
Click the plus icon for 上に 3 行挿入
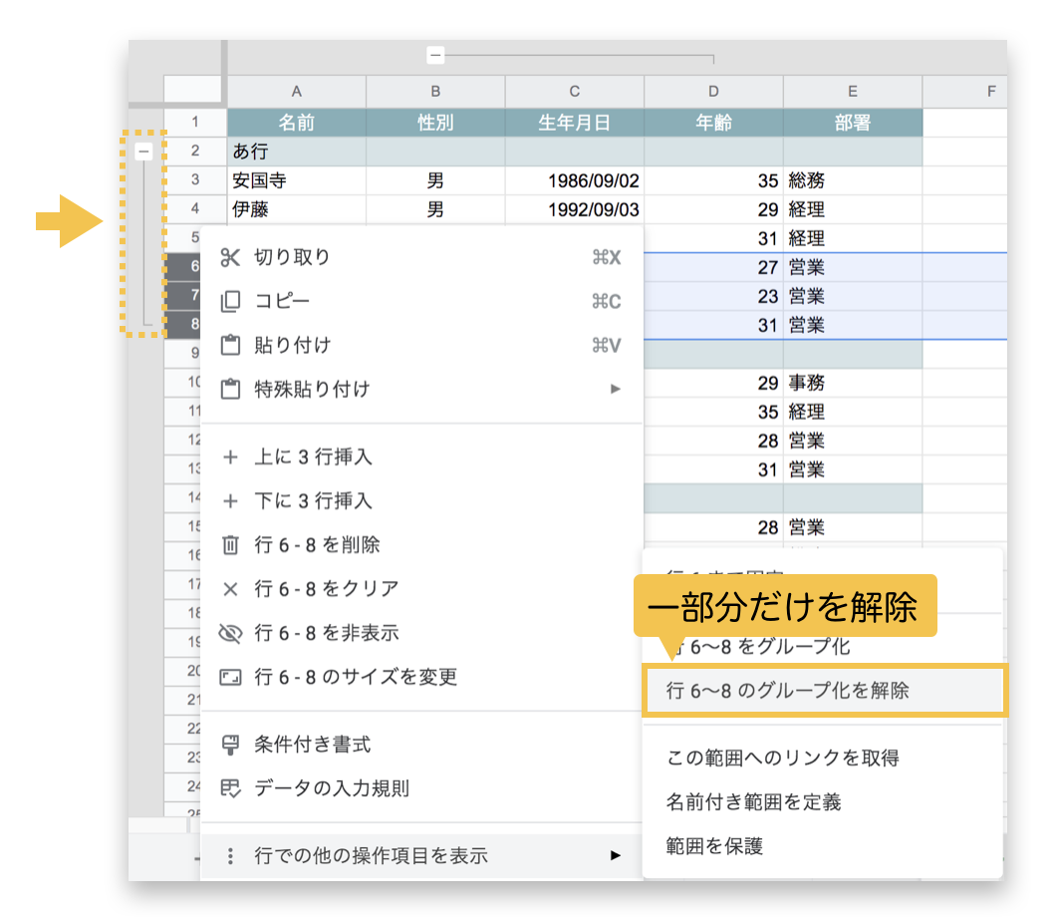pos(229,457)
